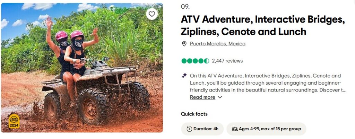
Task: Click the duration clock icon
Action: click(189, 129)
